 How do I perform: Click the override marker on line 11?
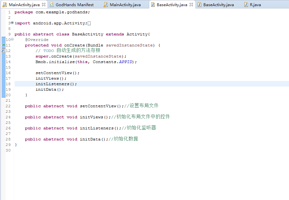tap(3, 45)
